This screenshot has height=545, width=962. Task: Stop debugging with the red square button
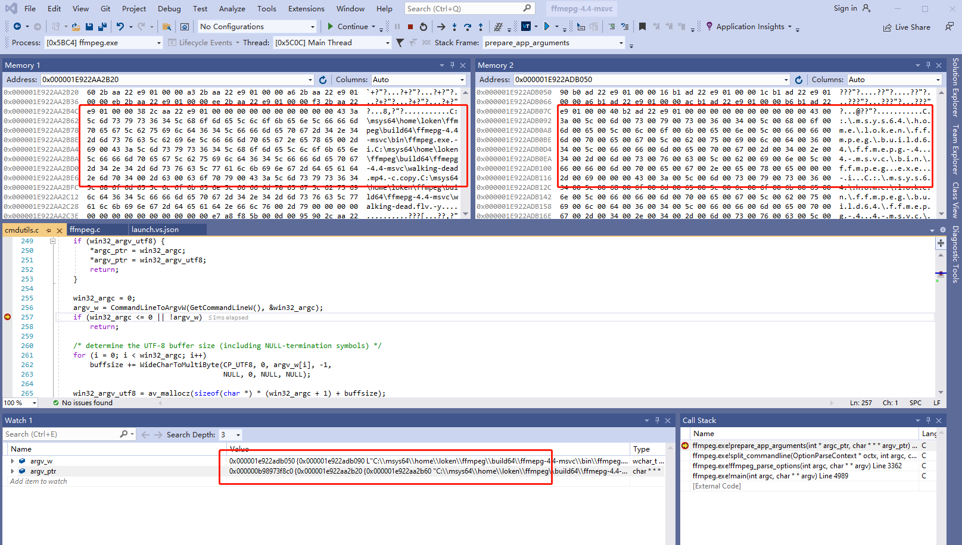pyautogui.click(x=410, y=27)
